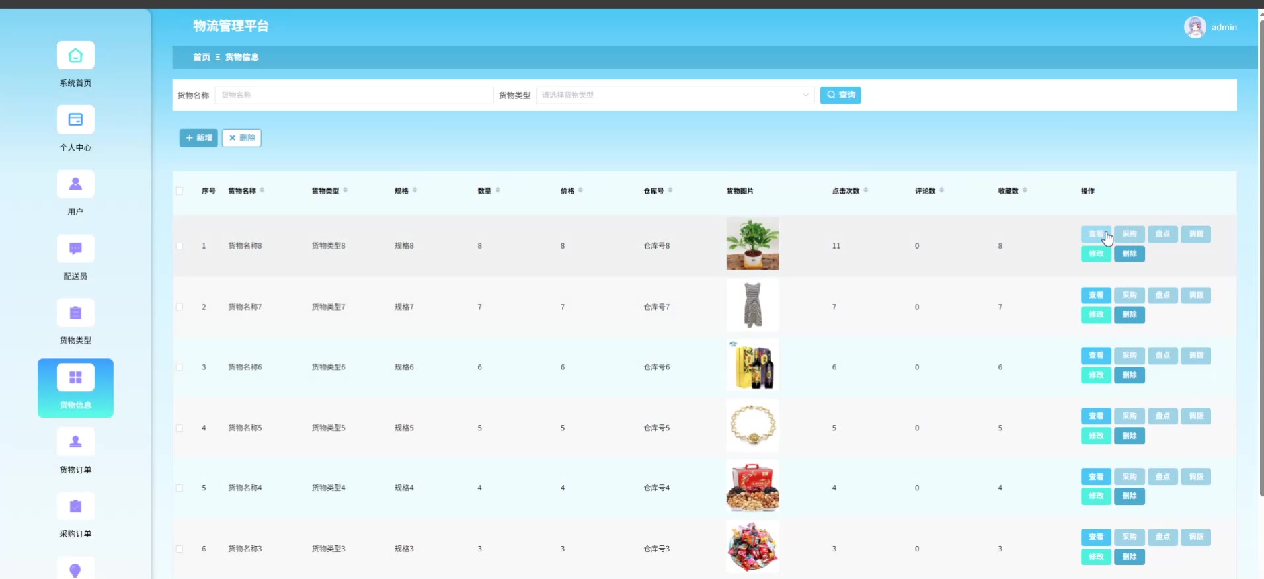Sort by the 仓库号 column arrows

pyautogui.click(x=670, y=190)
